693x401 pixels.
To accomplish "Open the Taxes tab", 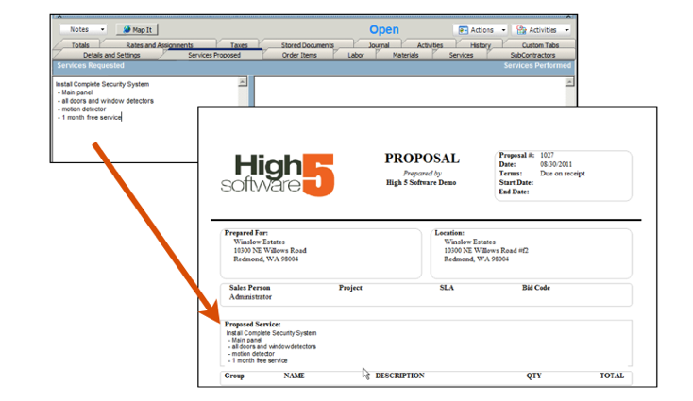I will 239,45.
